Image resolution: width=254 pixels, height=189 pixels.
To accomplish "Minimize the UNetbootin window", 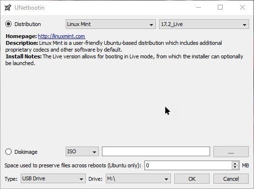I will click(x=198, y=7).
